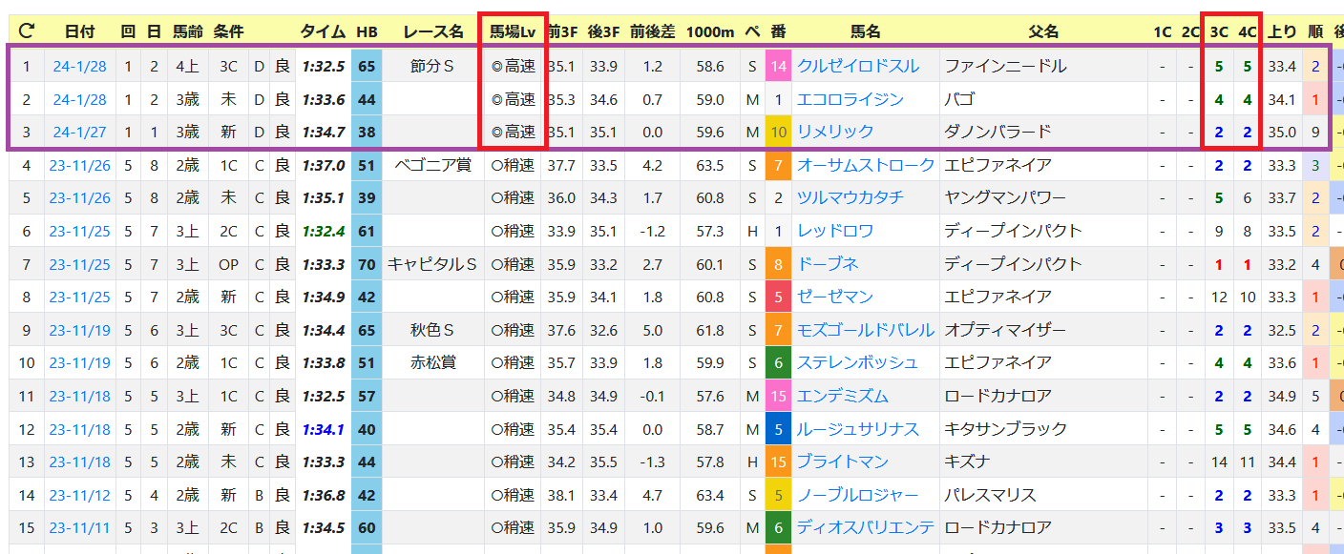The height and width of the screenshot is (554, 1344).
Task: Click sire name キタサンブラック
Action: click(x=1005, y=429)
